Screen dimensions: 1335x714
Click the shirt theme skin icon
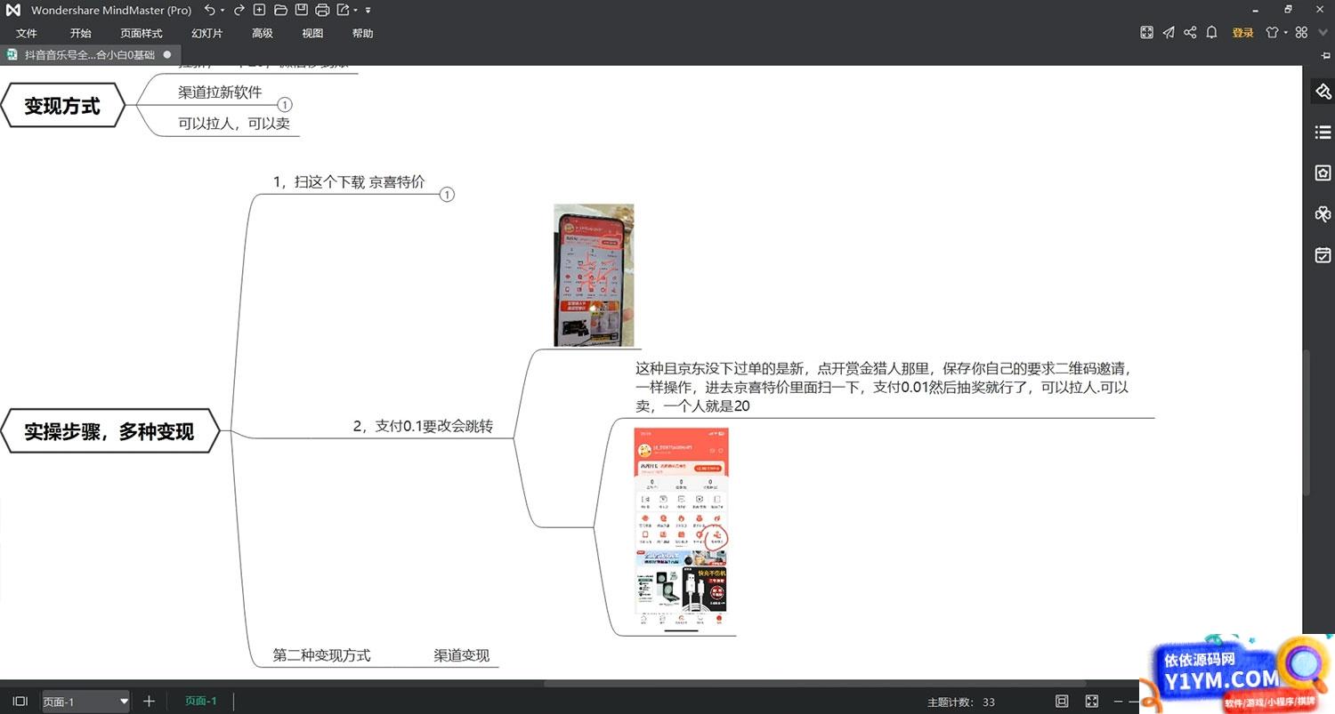1272,32
